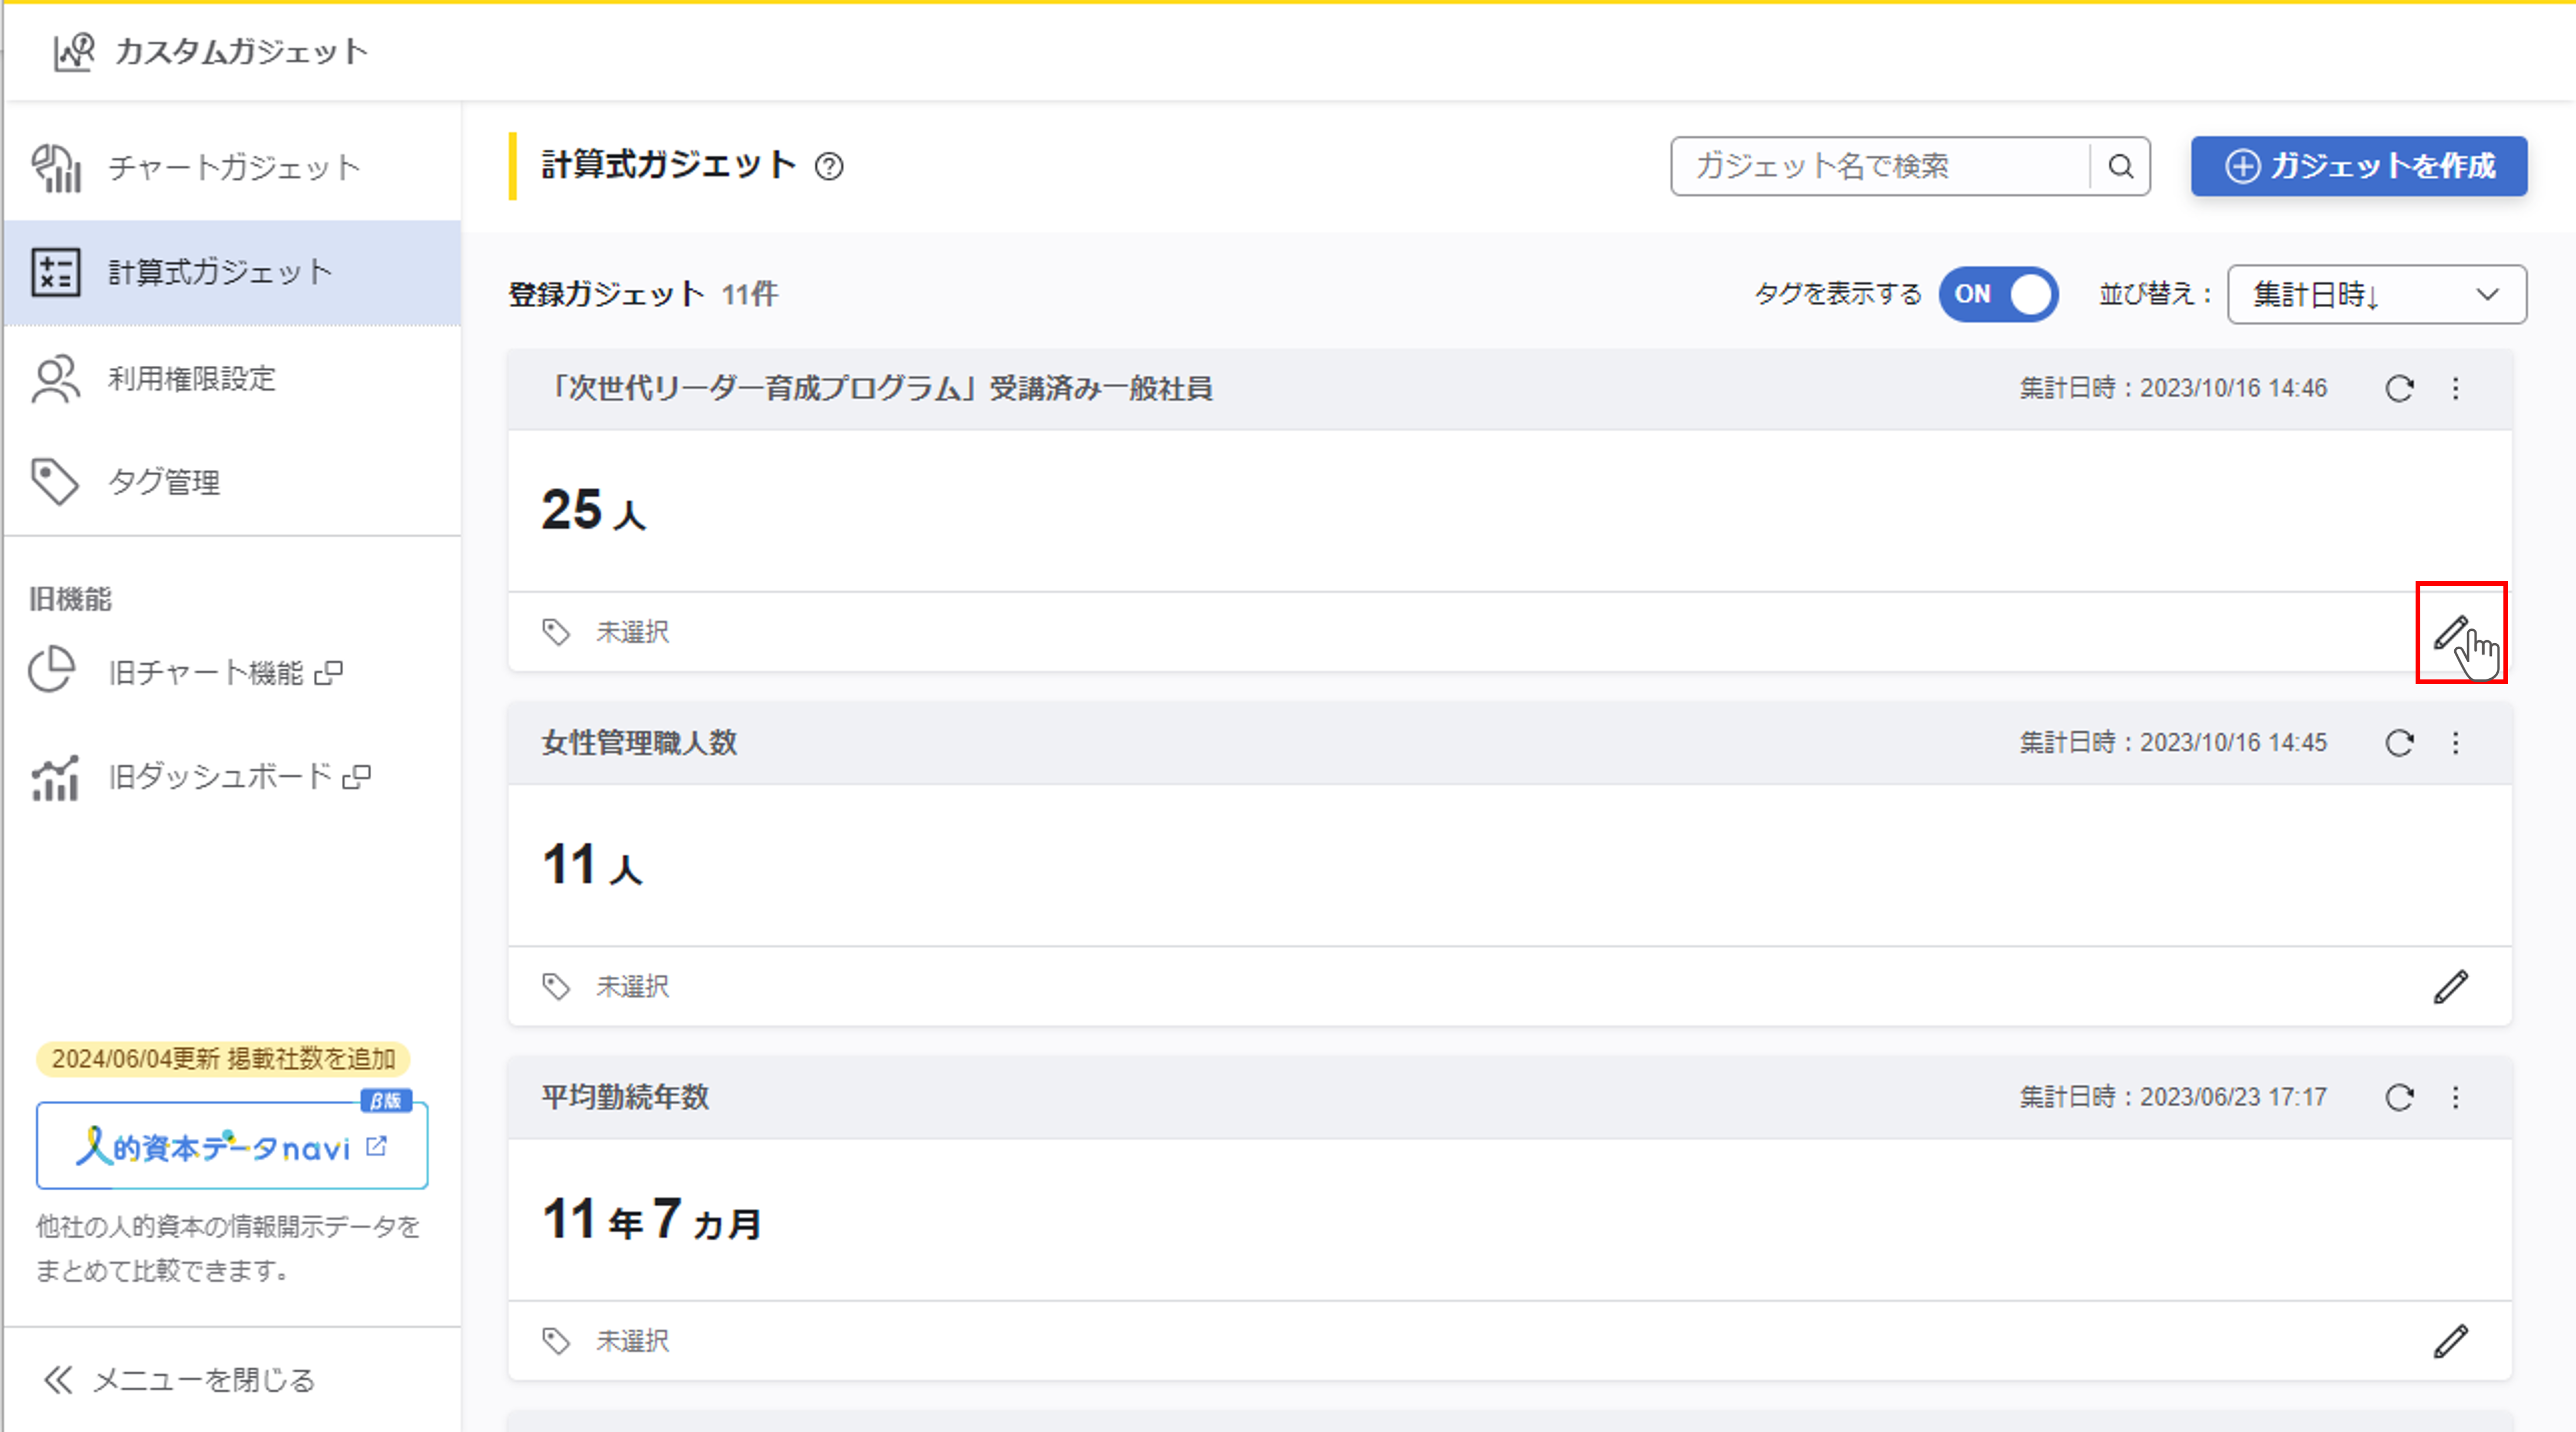Edit the 平均勤続年数 gadget with pencil
Viewport: 2576px width, 1432px height.
coord(2450,1341)
